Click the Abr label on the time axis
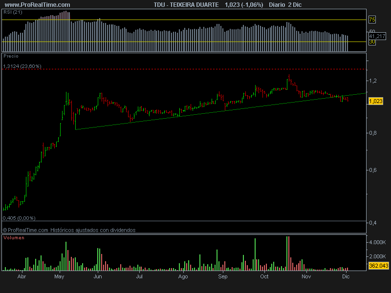 coord(22,276)
